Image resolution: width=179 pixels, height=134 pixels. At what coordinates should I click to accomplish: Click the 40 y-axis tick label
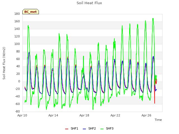(x=18, y=66)
